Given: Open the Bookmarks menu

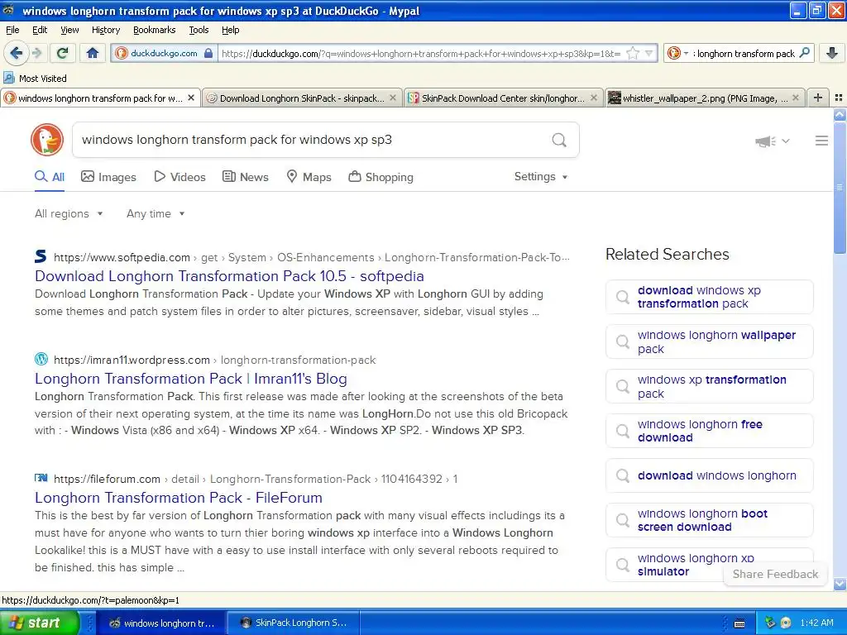Looking at the screenshot, I should [155, 30].
